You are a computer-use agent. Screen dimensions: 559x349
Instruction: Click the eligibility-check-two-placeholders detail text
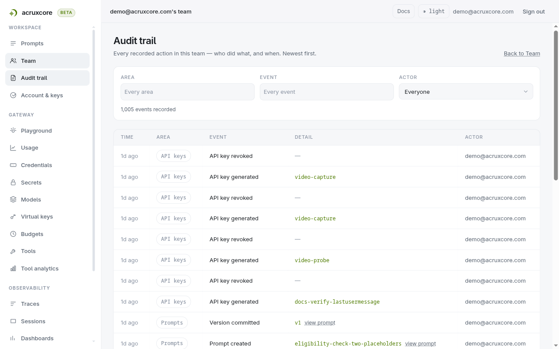(x=348, y=344)
